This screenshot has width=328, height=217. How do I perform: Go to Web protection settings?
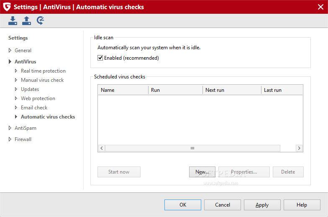38,98
